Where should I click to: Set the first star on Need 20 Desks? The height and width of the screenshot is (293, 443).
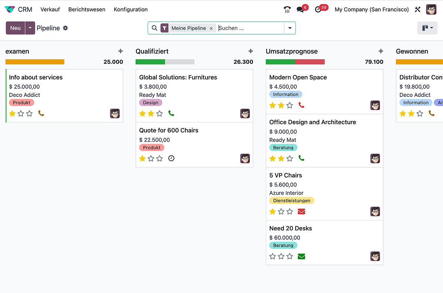[272, 256]
